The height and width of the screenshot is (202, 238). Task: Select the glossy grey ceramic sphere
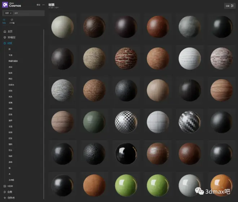point(190,185)
